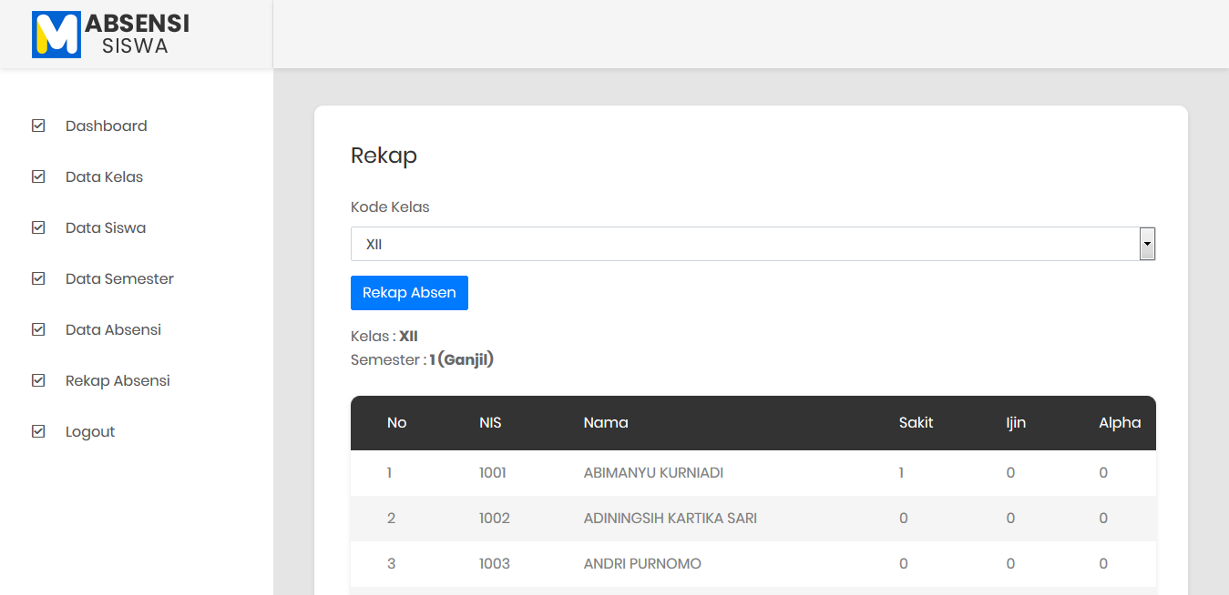Click the Semester : 1 (Ganjil) text
1229x595 pixels.
pos(422,359)
